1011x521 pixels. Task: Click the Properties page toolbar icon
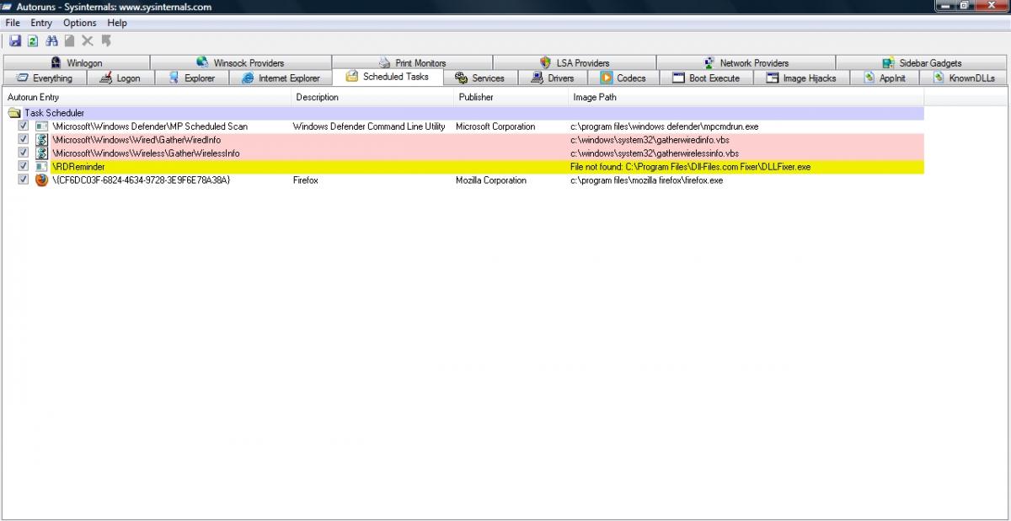coord(69,40)
